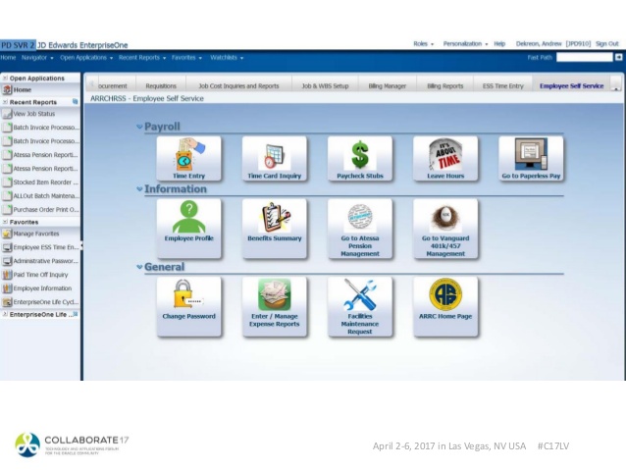Open the Change Password tile
This screenshot has height=470, width=626.
(x=188, y=307)
